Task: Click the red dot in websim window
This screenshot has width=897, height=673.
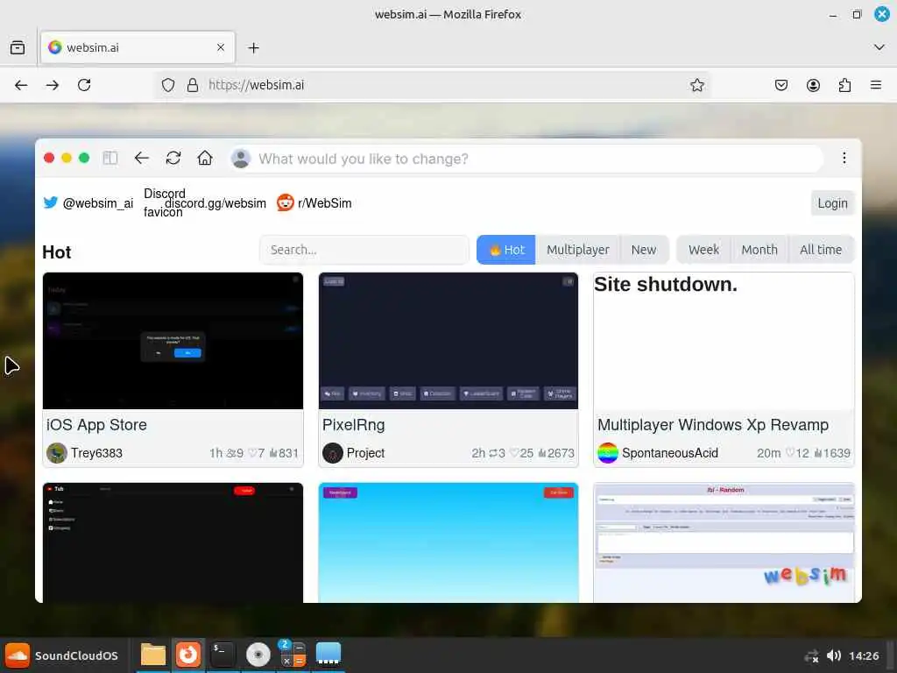Action: click(x=49, y=158)
